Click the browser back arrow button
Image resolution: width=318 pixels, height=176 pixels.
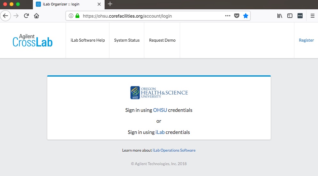(6, 16)
